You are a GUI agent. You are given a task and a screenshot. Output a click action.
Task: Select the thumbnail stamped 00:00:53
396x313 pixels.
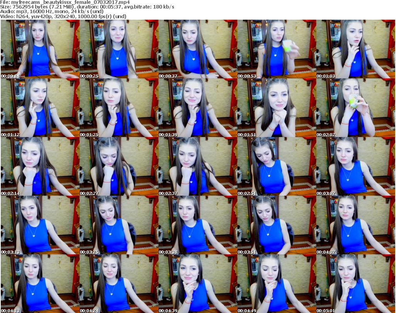click(277, 49)
